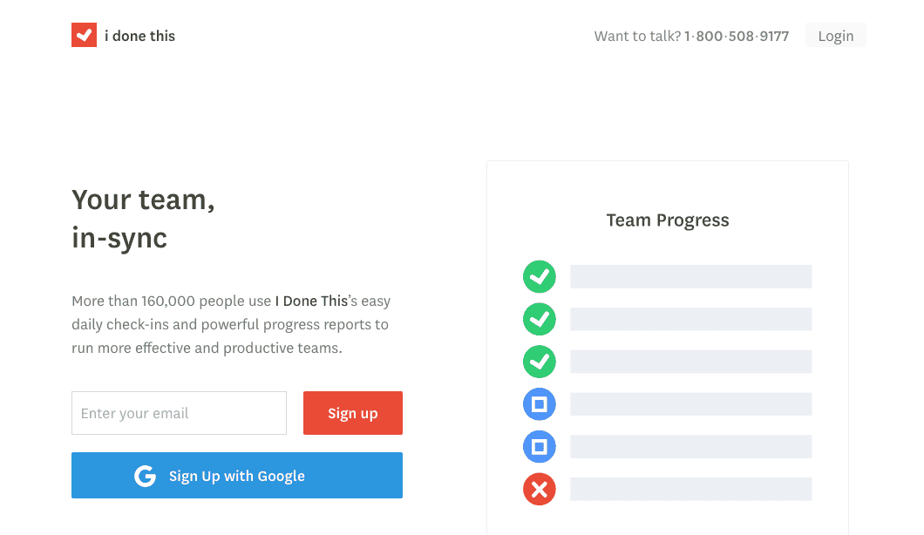
Task: Click the first blue square status icon
Action: (x=540, y=404)
